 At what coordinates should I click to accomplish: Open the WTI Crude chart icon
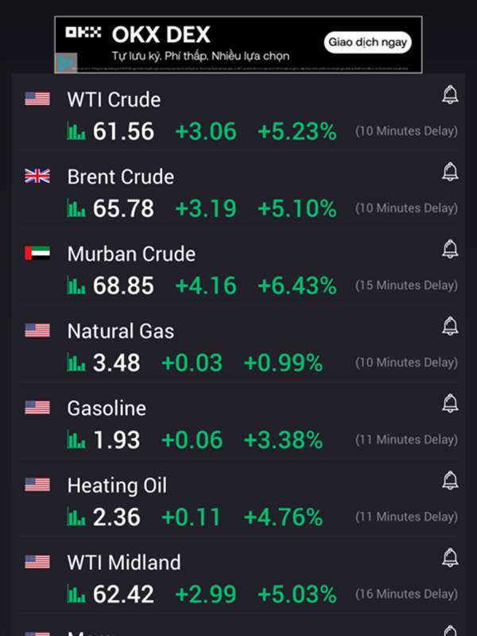77,132
